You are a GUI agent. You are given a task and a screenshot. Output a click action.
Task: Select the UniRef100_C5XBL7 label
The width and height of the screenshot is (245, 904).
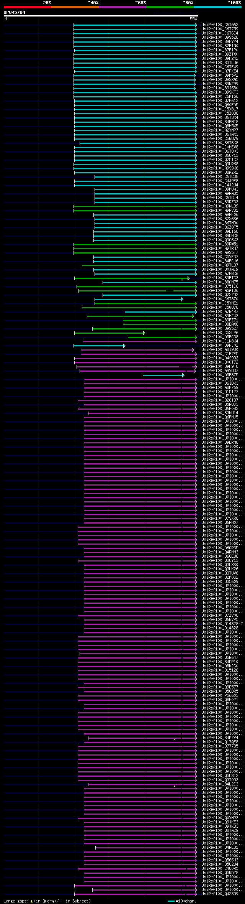220,109
